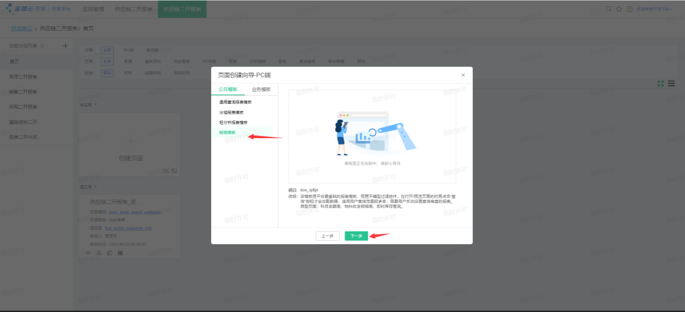The width and height of the screenshot is (685, 312).
Task: Click the plus on 创建页面 card
Action: (x=131, y=140)
